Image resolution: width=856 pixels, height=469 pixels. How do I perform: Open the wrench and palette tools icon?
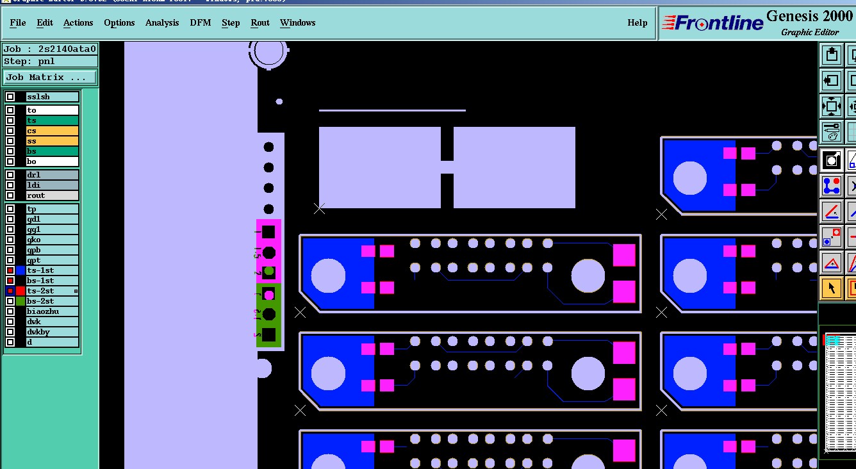pyautogui.click(x=831, y=132)
